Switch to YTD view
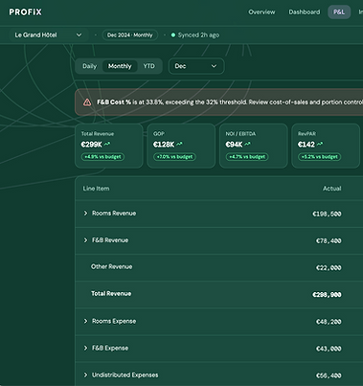Screen dimensions: 363x386 [x=148, y=66]
